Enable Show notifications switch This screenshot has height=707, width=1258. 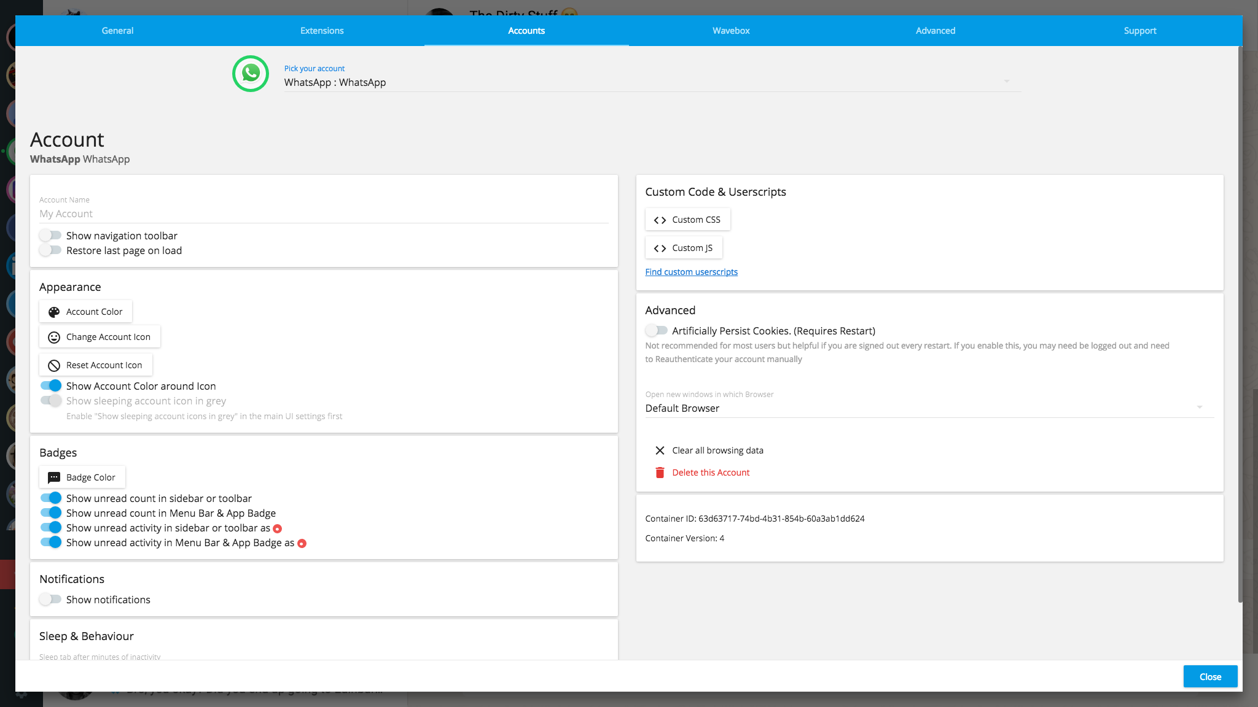pos(50,599)
